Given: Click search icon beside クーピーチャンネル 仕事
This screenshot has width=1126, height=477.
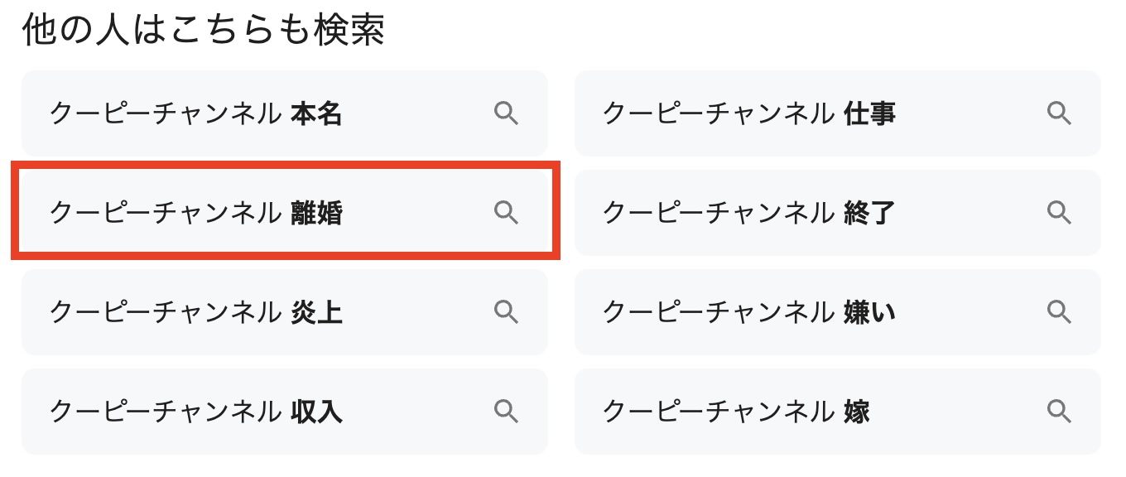Looking at the screenshot, I should click(1059, 113).
